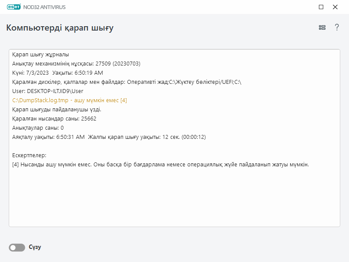Click the scan interrupted by user line
Image resolution: width=349 pixels, height=262 pixels.
click(57, 110)
